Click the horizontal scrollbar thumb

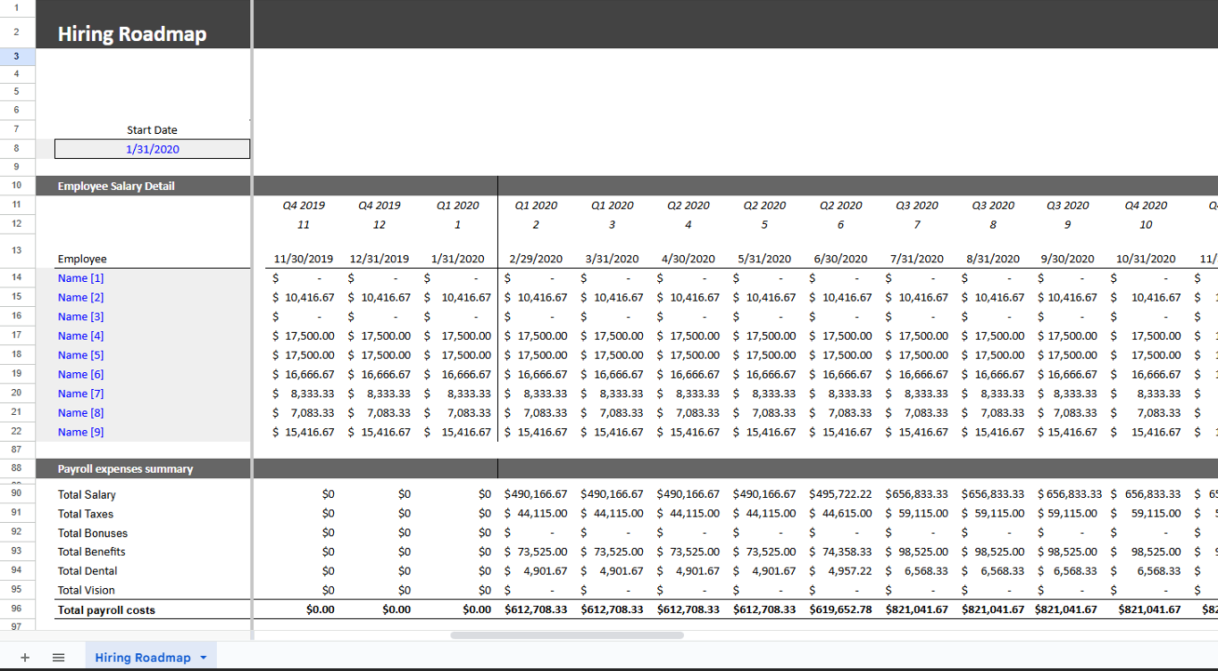tap(567, 635)
